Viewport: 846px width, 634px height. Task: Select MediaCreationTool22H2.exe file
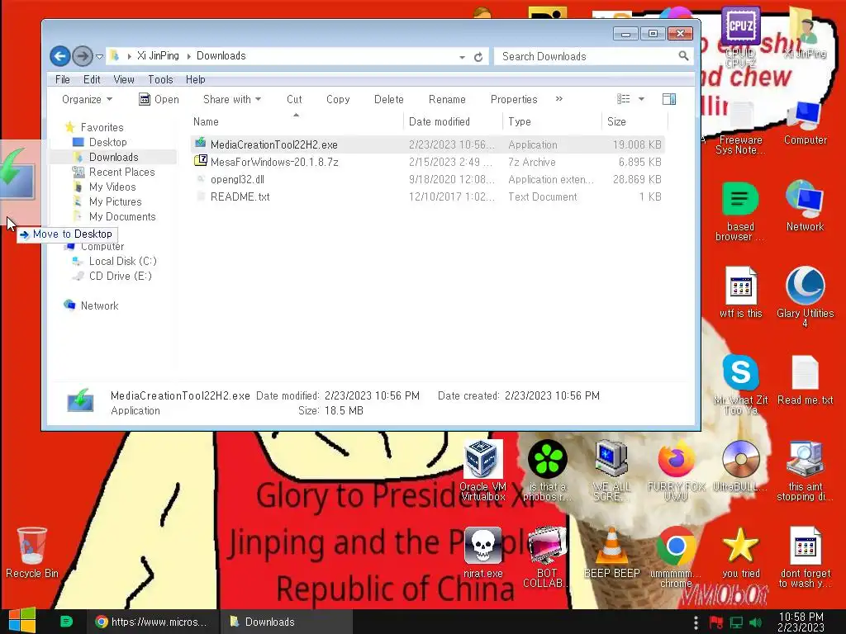tap(427, 144)
